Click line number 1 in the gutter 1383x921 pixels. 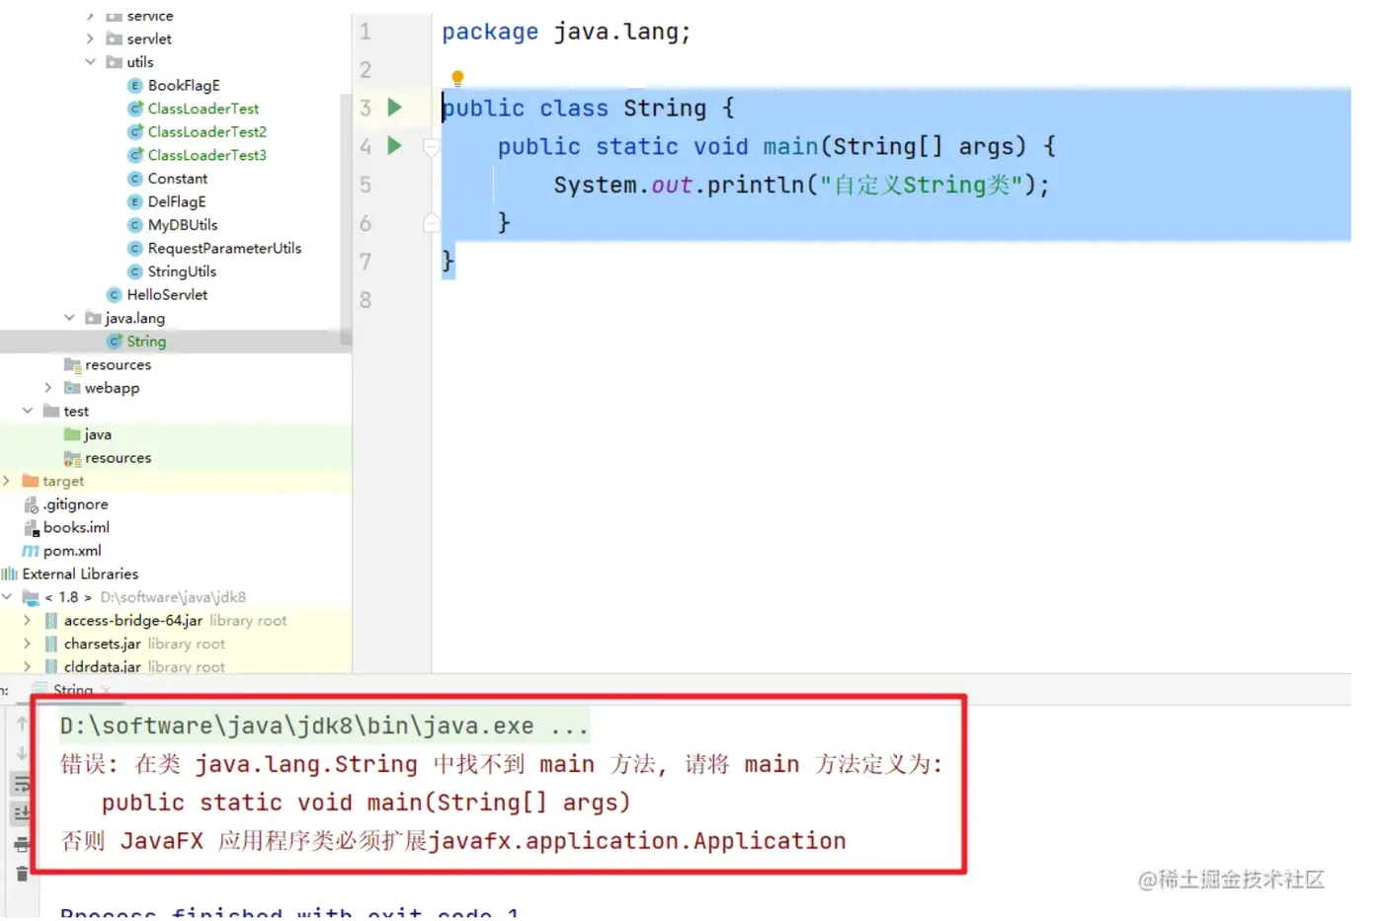[x=366, y=32]
